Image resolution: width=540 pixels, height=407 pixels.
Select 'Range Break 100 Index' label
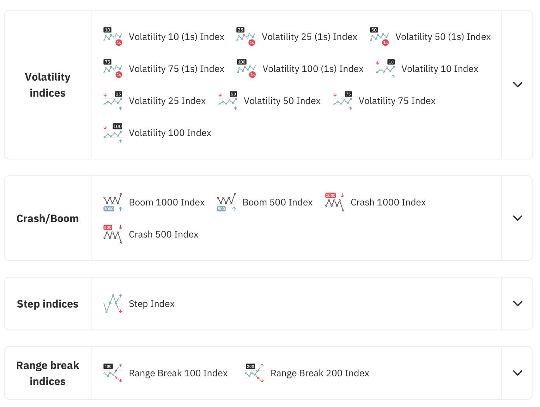[x=178, y=373]
